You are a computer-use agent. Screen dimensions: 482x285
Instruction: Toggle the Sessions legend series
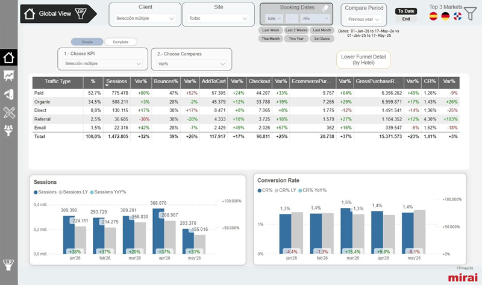45,192
